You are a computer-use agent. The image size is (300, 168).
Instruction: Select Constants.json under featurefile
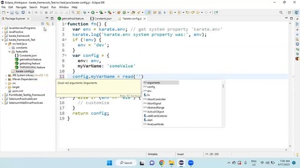click(x=28, y=56)
